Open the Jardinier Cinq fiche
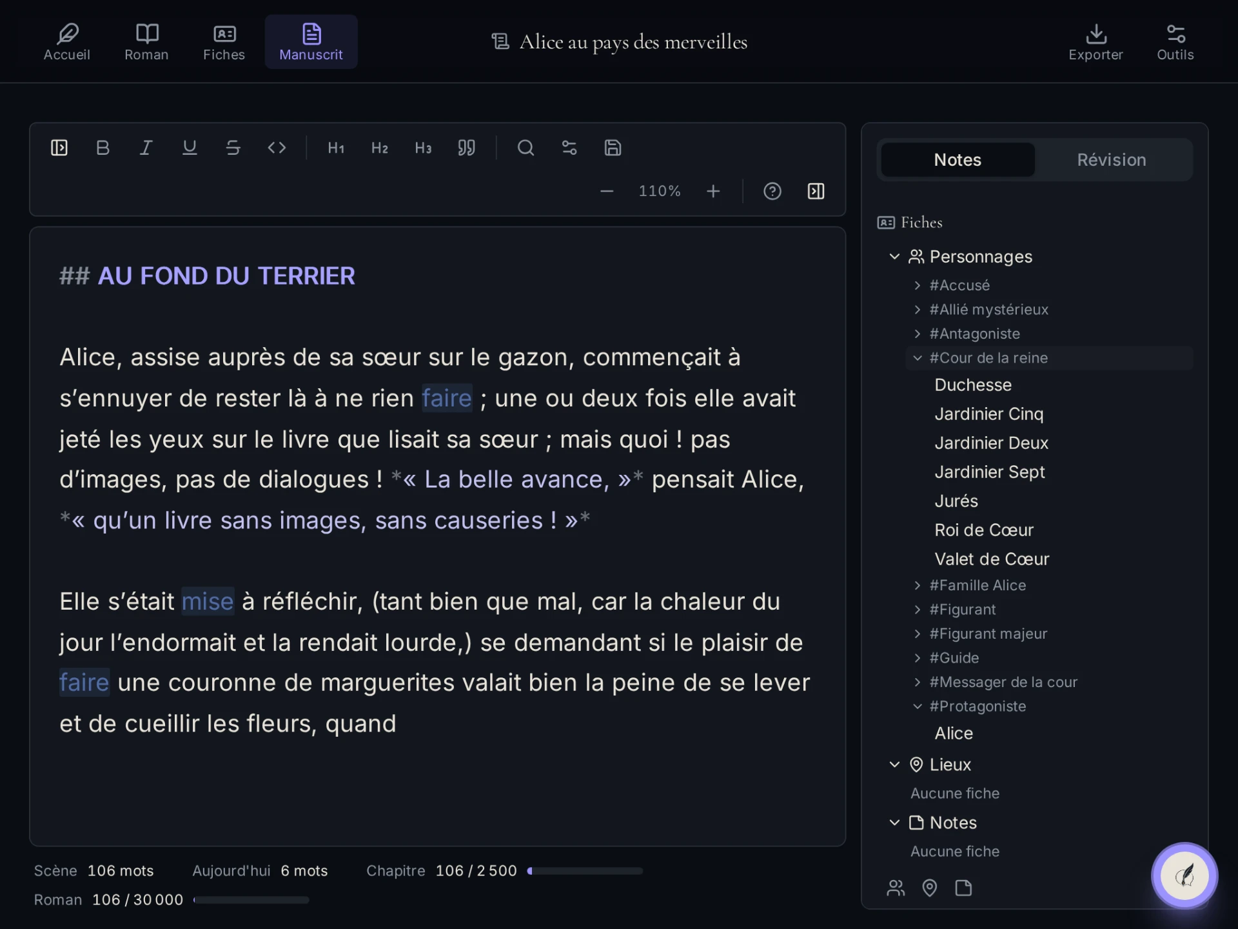Viewport: 1238px width, 929px height. coord(988,414)
